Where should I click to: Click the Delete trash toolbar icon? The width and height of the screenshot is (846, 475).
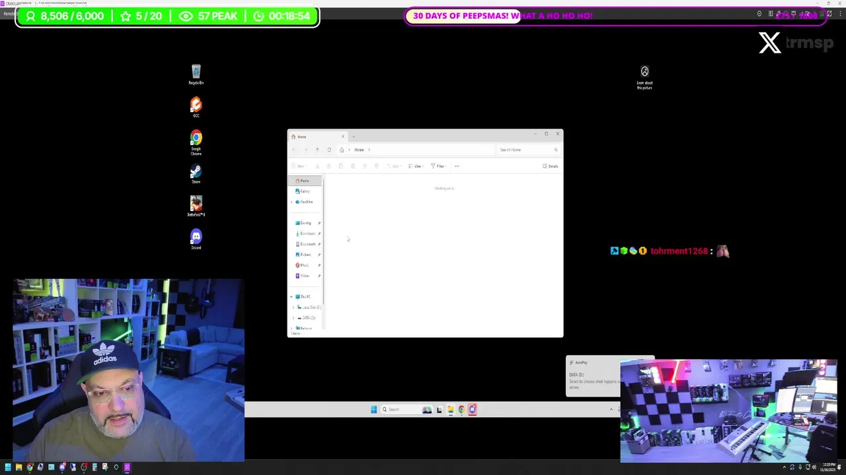tap(376, 166)
